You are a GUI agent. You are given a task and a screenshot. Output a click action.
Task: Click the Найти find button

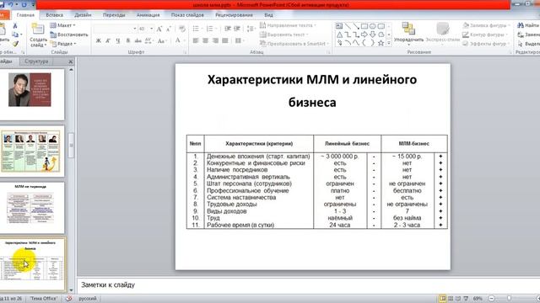[x=528, y=25]
